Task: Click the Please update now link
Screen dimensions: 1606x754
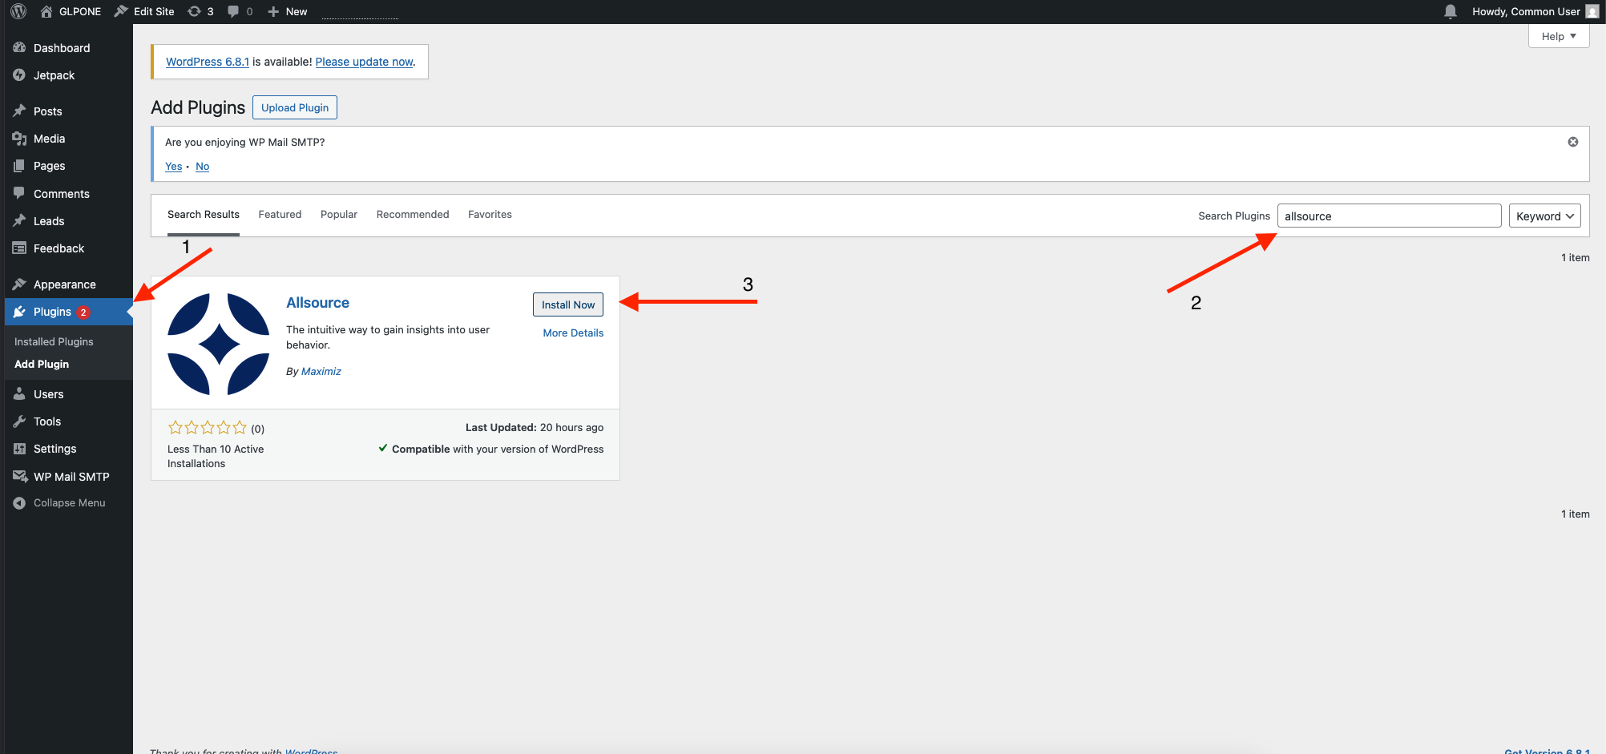Action: tap(365, 62)
